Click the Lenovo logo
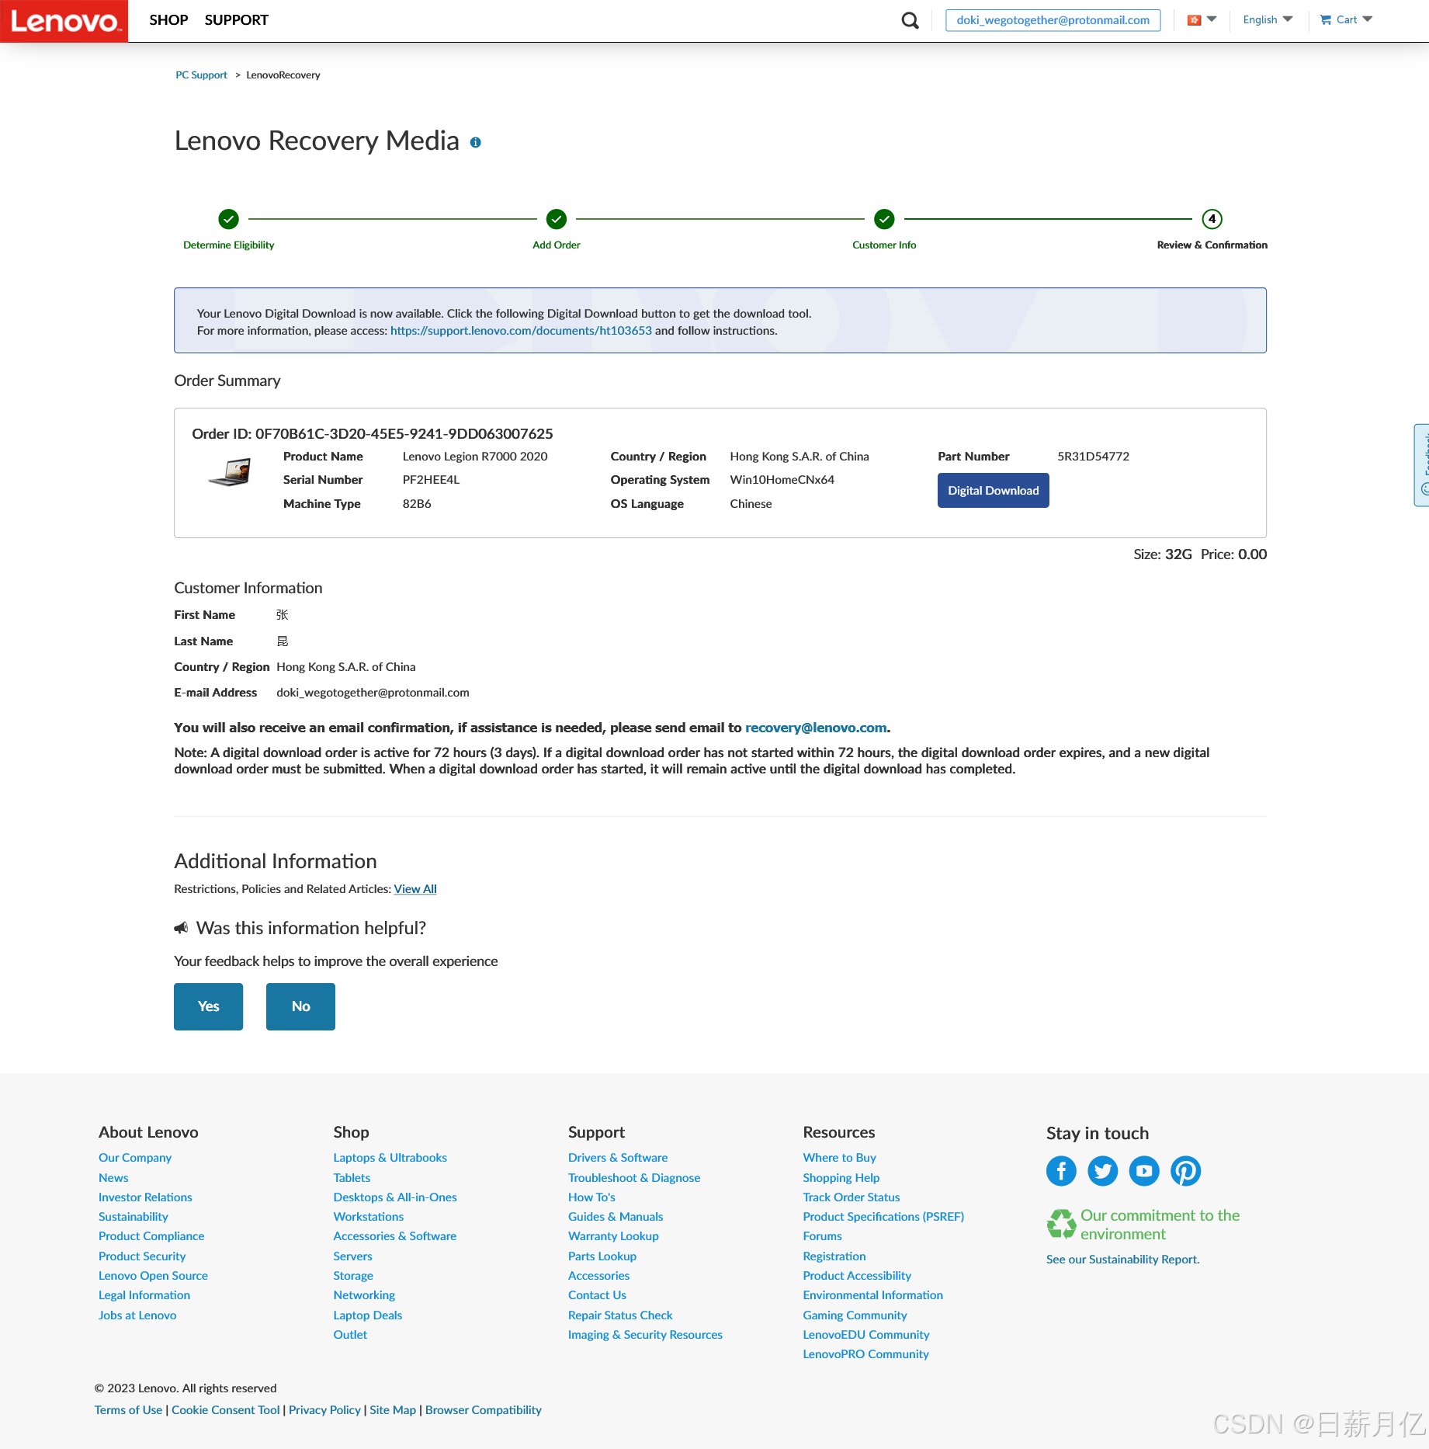 pyautogui.click(x=64, y=21)
